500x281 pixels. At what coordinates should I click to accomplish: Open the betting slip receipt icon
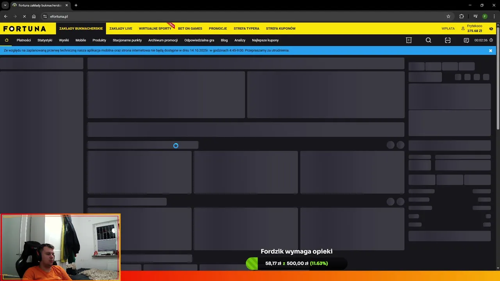pos(409,40)
